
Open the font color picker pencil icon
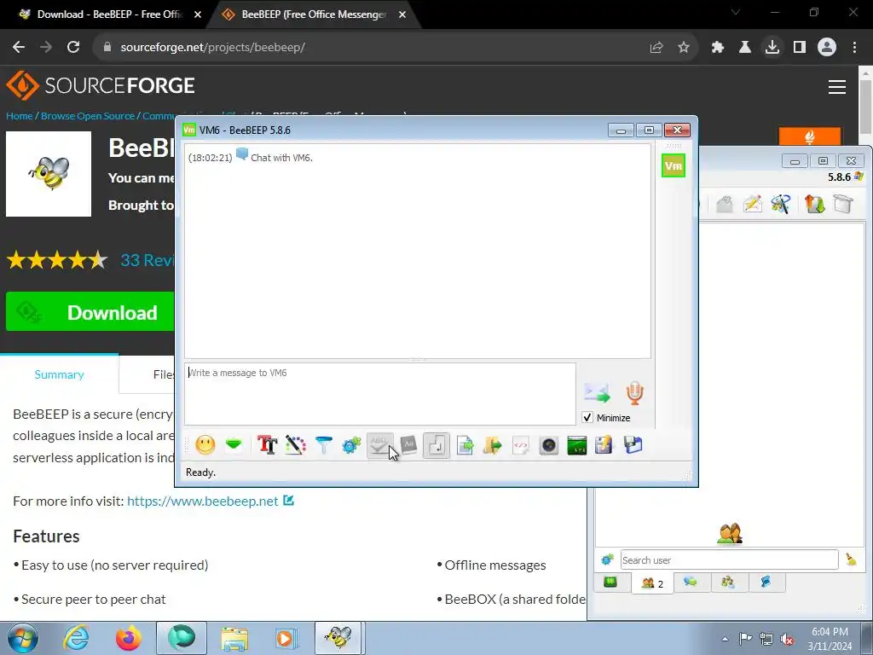click(x=296, y=444)
